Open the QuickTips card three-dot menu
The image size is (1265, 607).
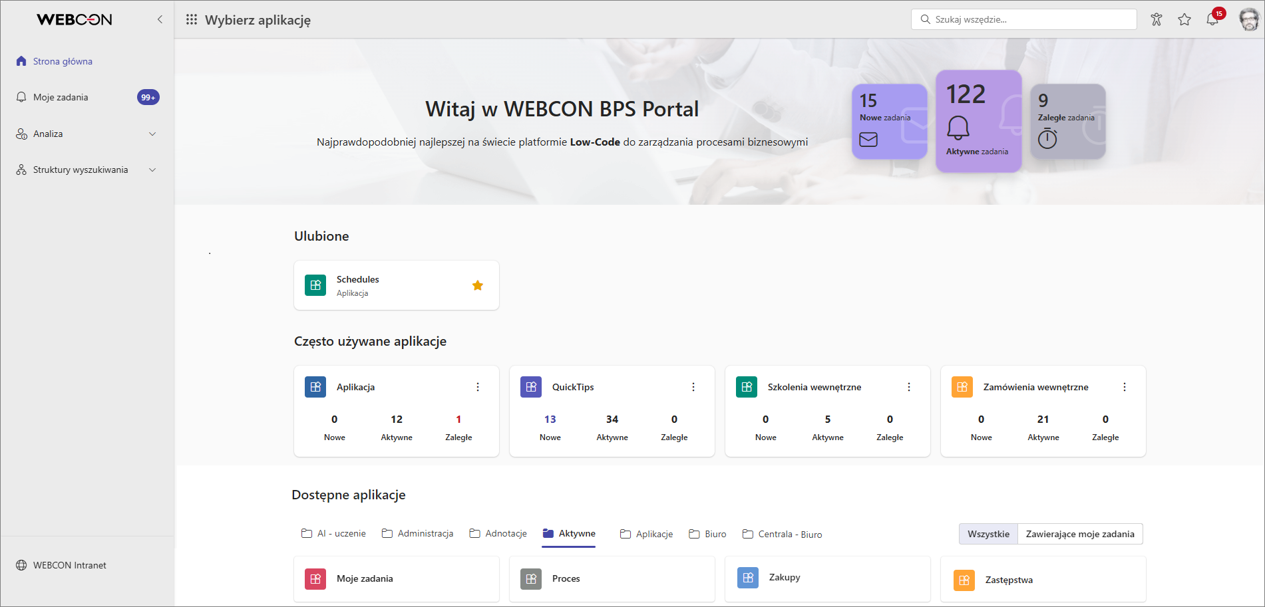(693, 387)
